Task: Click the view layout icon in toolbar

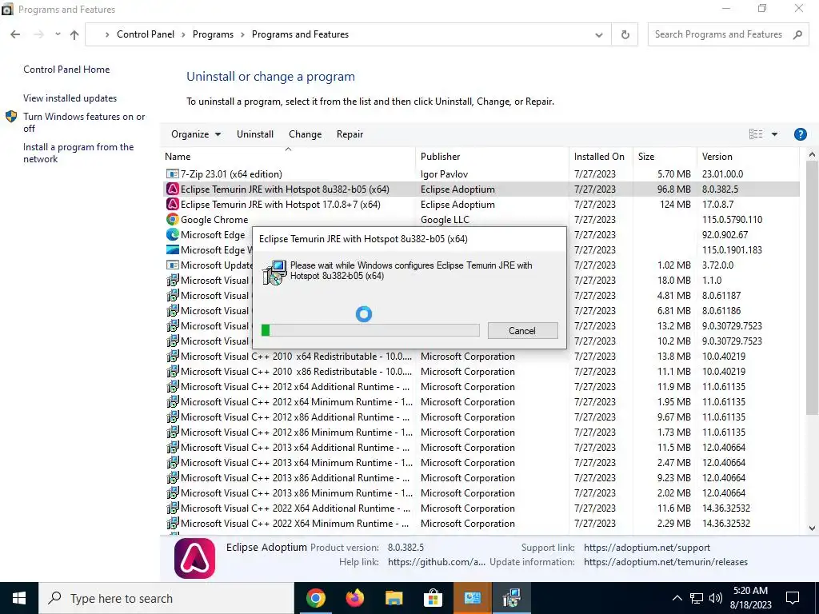Action: tap(755, 134)
